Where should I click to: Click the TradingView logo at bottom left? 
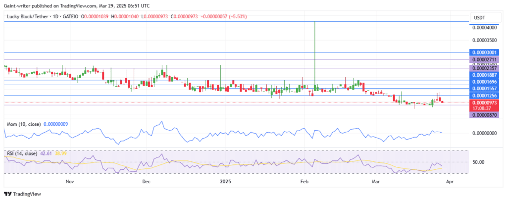pyautogui.click(x=23, y=194)
